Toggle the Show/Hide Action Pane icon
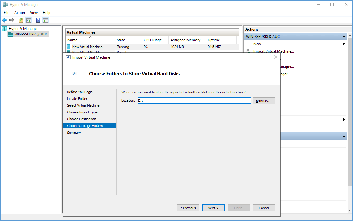Viewport: 353px width, 221px height. click(x=45, y=20)
